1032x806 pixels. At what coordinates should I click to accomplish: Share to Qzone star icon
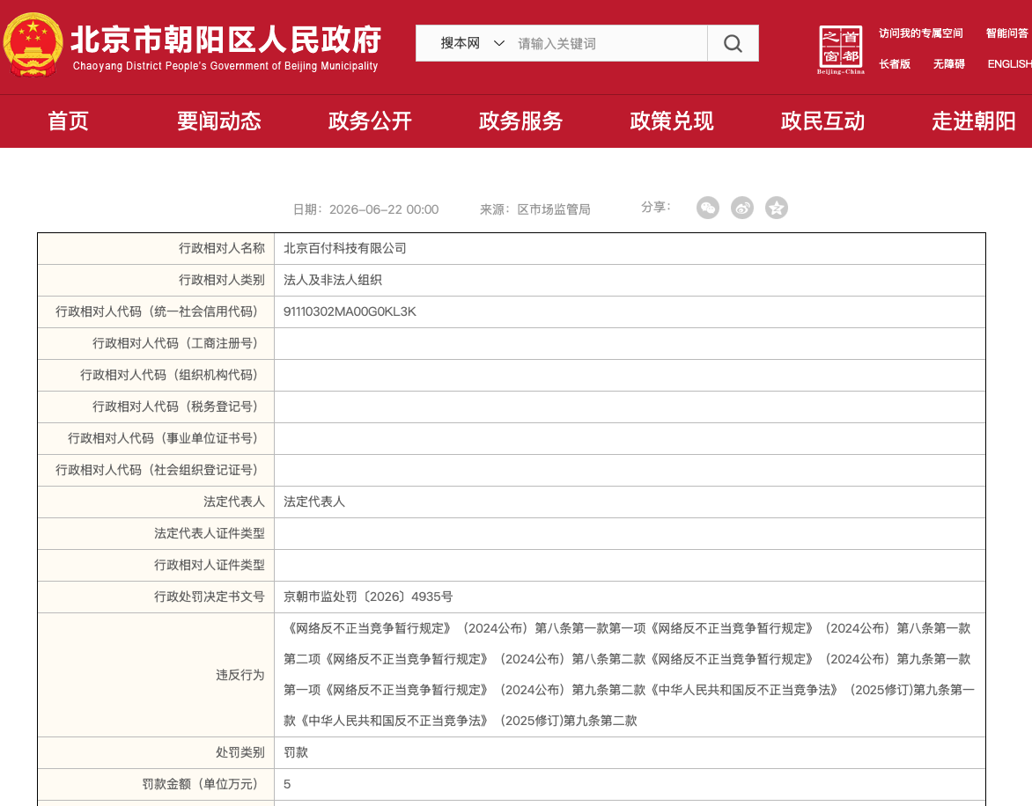(x=776, y=208)
